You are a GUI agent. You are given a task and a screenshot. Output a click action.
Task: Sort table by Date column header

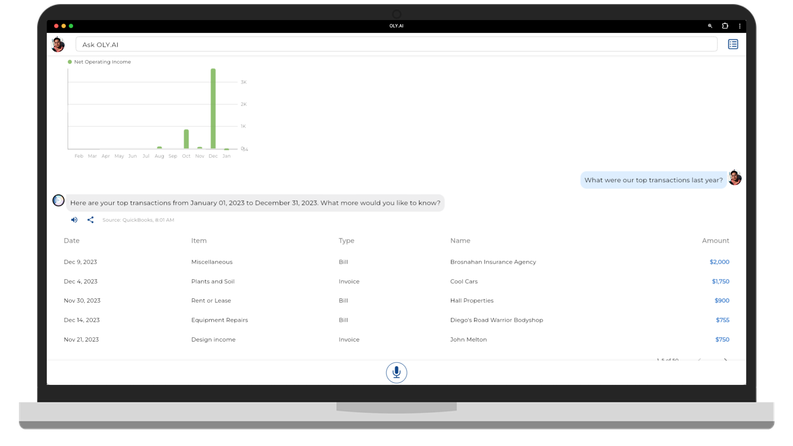(x=72, y=241)
